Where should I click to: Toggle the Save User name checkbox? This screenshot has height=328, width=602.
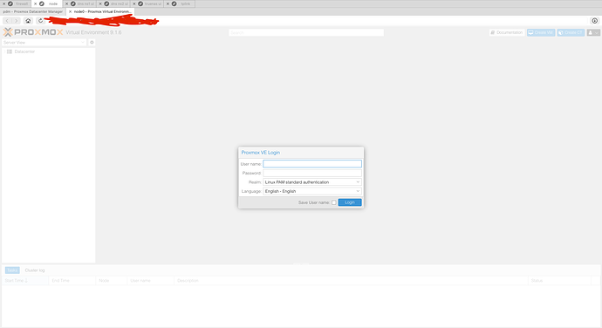coord(334,202)
